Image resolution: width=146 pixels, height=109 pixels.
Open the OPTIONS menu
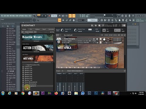point(22,16)
